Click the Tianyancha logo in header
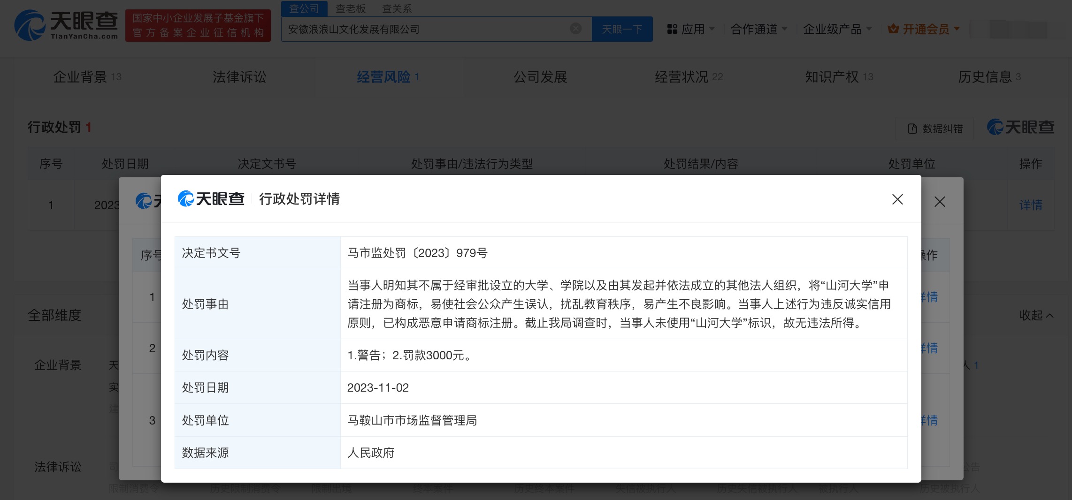Image resolution: width=1072 pixels, height=500 pixels. (x=66, y=25)
